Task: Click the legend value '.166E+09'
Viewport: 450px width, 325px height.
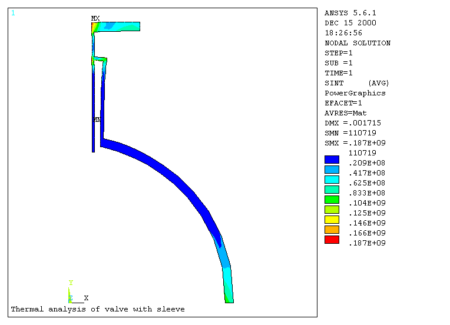Action: 367,233
